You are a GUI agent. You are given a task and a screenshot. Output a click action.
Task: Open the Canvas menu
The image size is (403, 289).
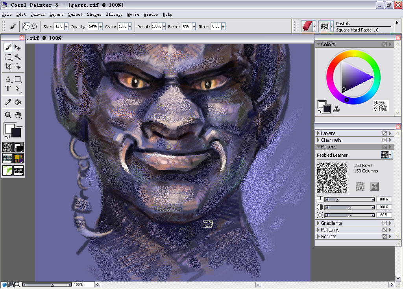click(x=37, y=15)
